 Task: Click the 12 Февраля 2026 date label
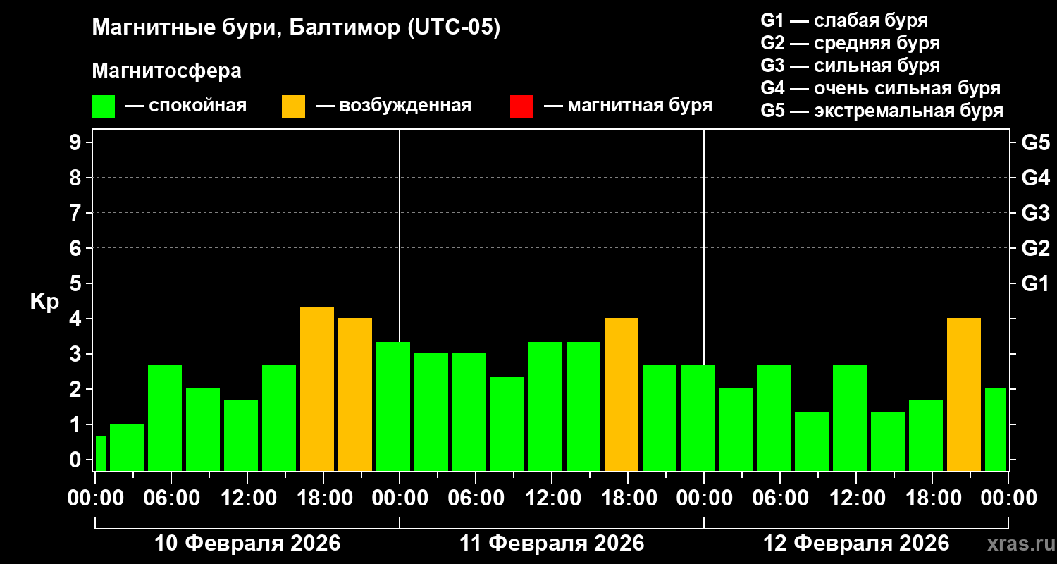pos(856,544)
